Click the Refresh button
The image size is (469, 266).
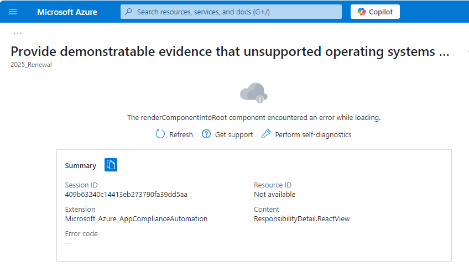[174, 134]
